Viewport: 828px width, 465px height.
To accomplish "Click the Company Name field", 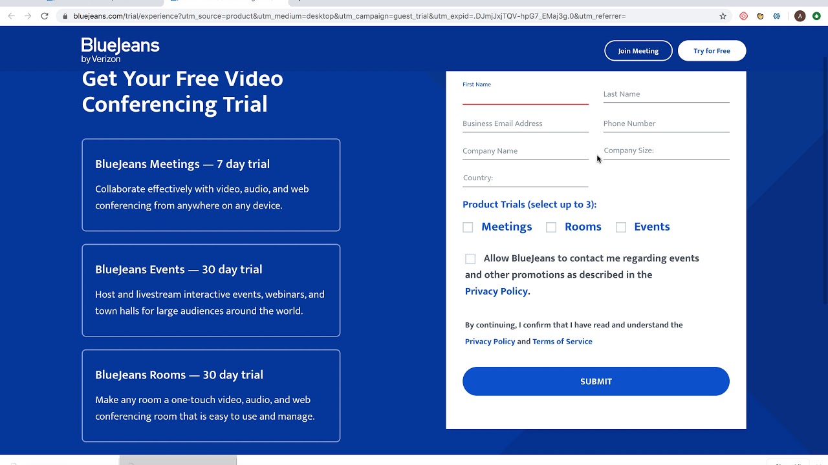I will [525, 151].
